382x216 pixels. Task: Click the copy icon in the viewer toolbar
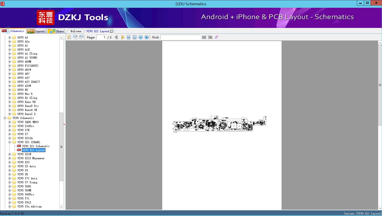(69, 37)
